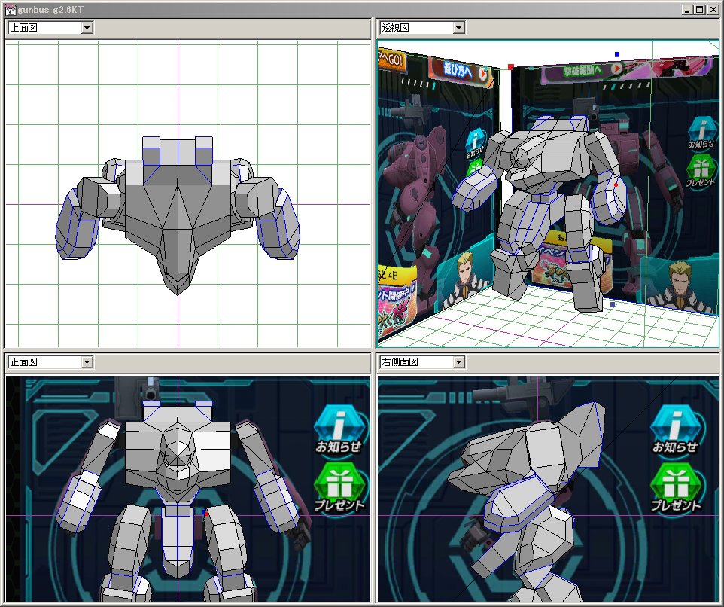Click the gunbus_g2.6KT application title icon
Screen dimensions: 724x607
click(x=10, y=9)
